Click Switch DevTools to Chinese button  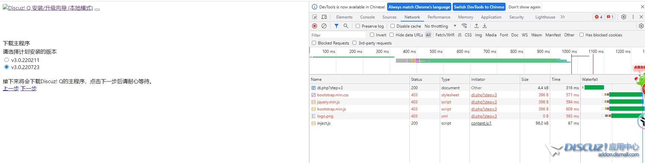coord(479,7)
